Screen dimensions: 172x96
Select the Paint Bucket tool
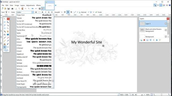(5, 35)
